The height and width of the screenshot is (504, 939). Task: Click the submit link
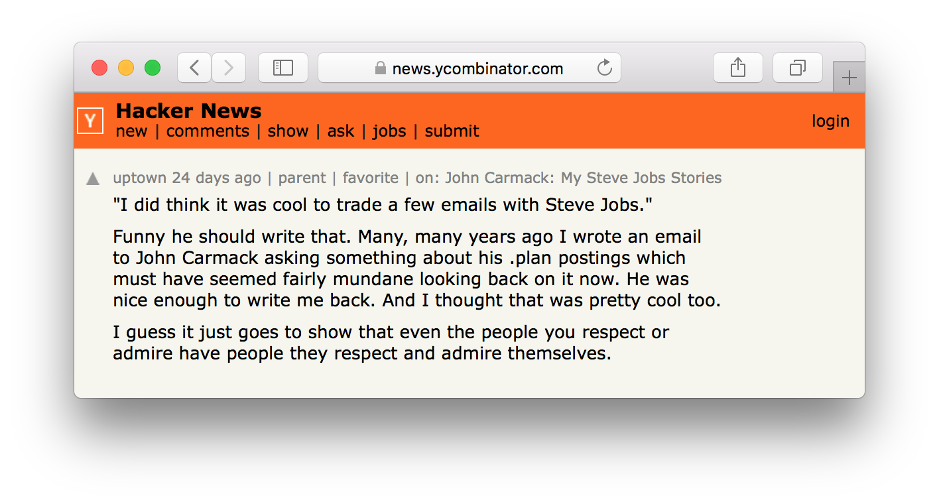pyautogui.click(x=452, y=131)
